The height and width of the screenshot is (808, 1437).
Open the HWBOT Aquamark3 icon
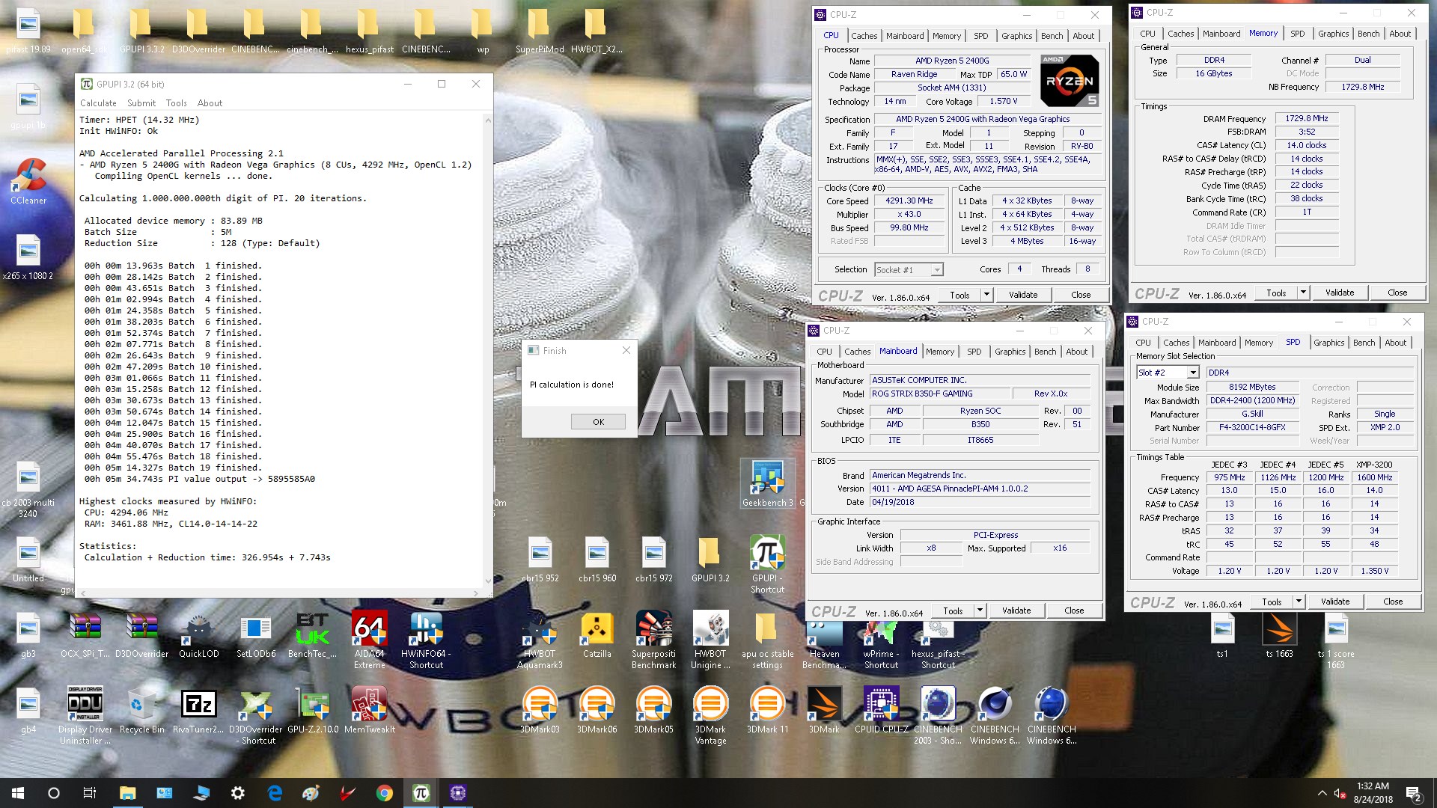[540, 640]
